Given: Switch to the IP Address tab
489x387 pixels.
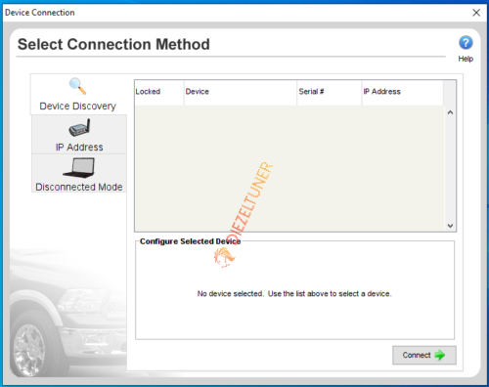Looking at the screenshot, I should 79,134.
